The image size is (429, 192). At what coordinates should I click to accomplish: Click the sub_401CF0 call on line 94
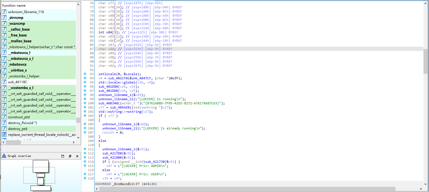118,78
